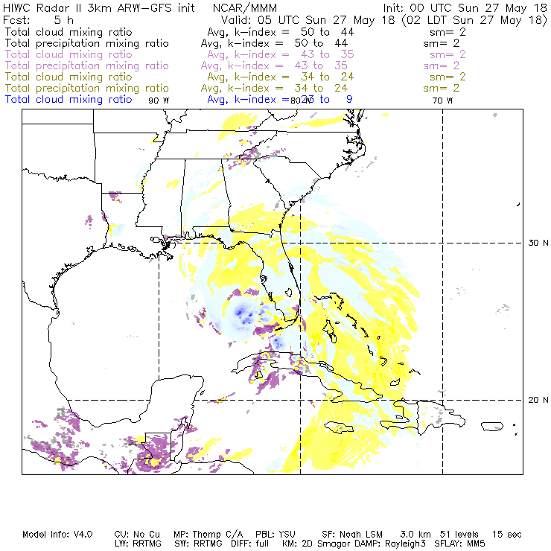Click pink 'Total precipitation mixing ratio' legend line
The width and height of the screenshot is (551, 551).
pyautogui.click(x=87, y=66)
